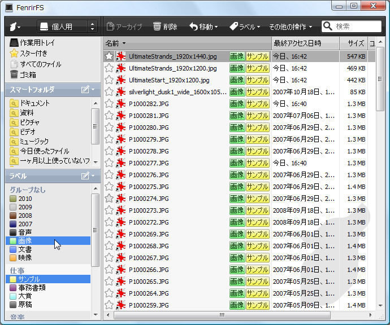Open the Label (ラベル) dropdown
The width and height of the screenshot is (390, 325).
[245, 27]
